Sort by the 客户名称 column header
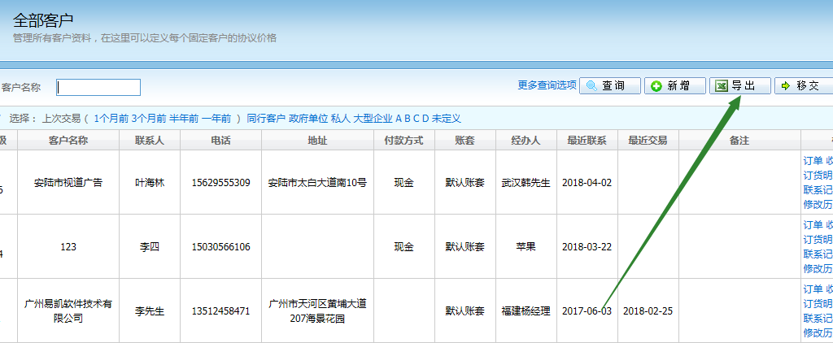Image resolution: width=833 pixels, height=343 pixels. pyautogui.click(x=68, y=141)
